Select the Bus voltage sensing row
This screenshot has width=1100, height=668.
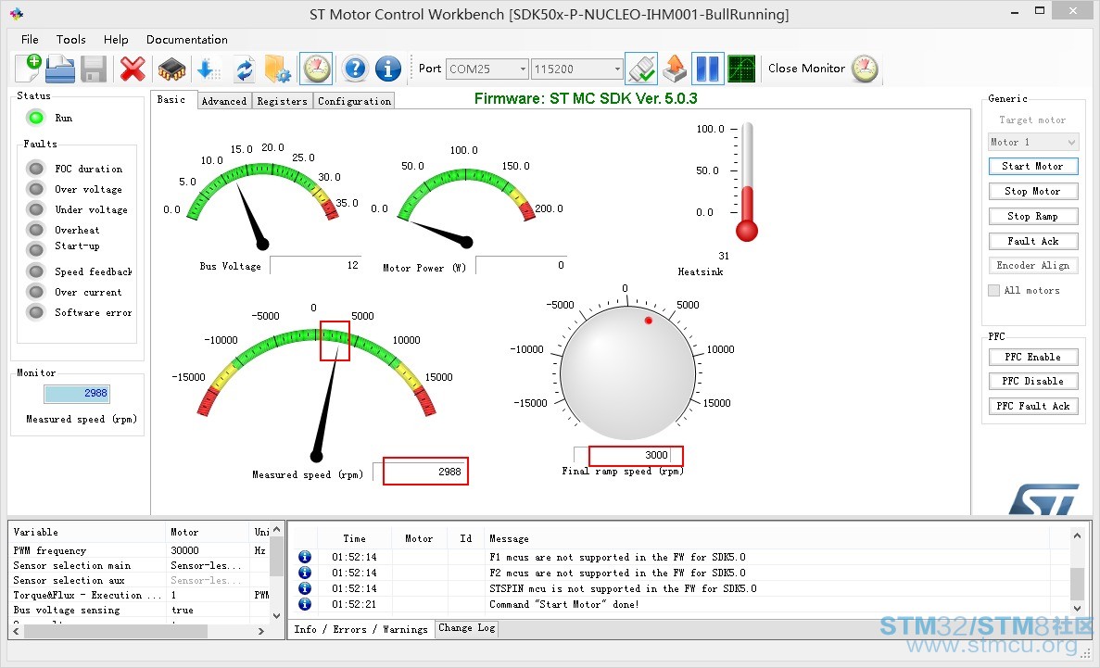[x=140, y=610]
